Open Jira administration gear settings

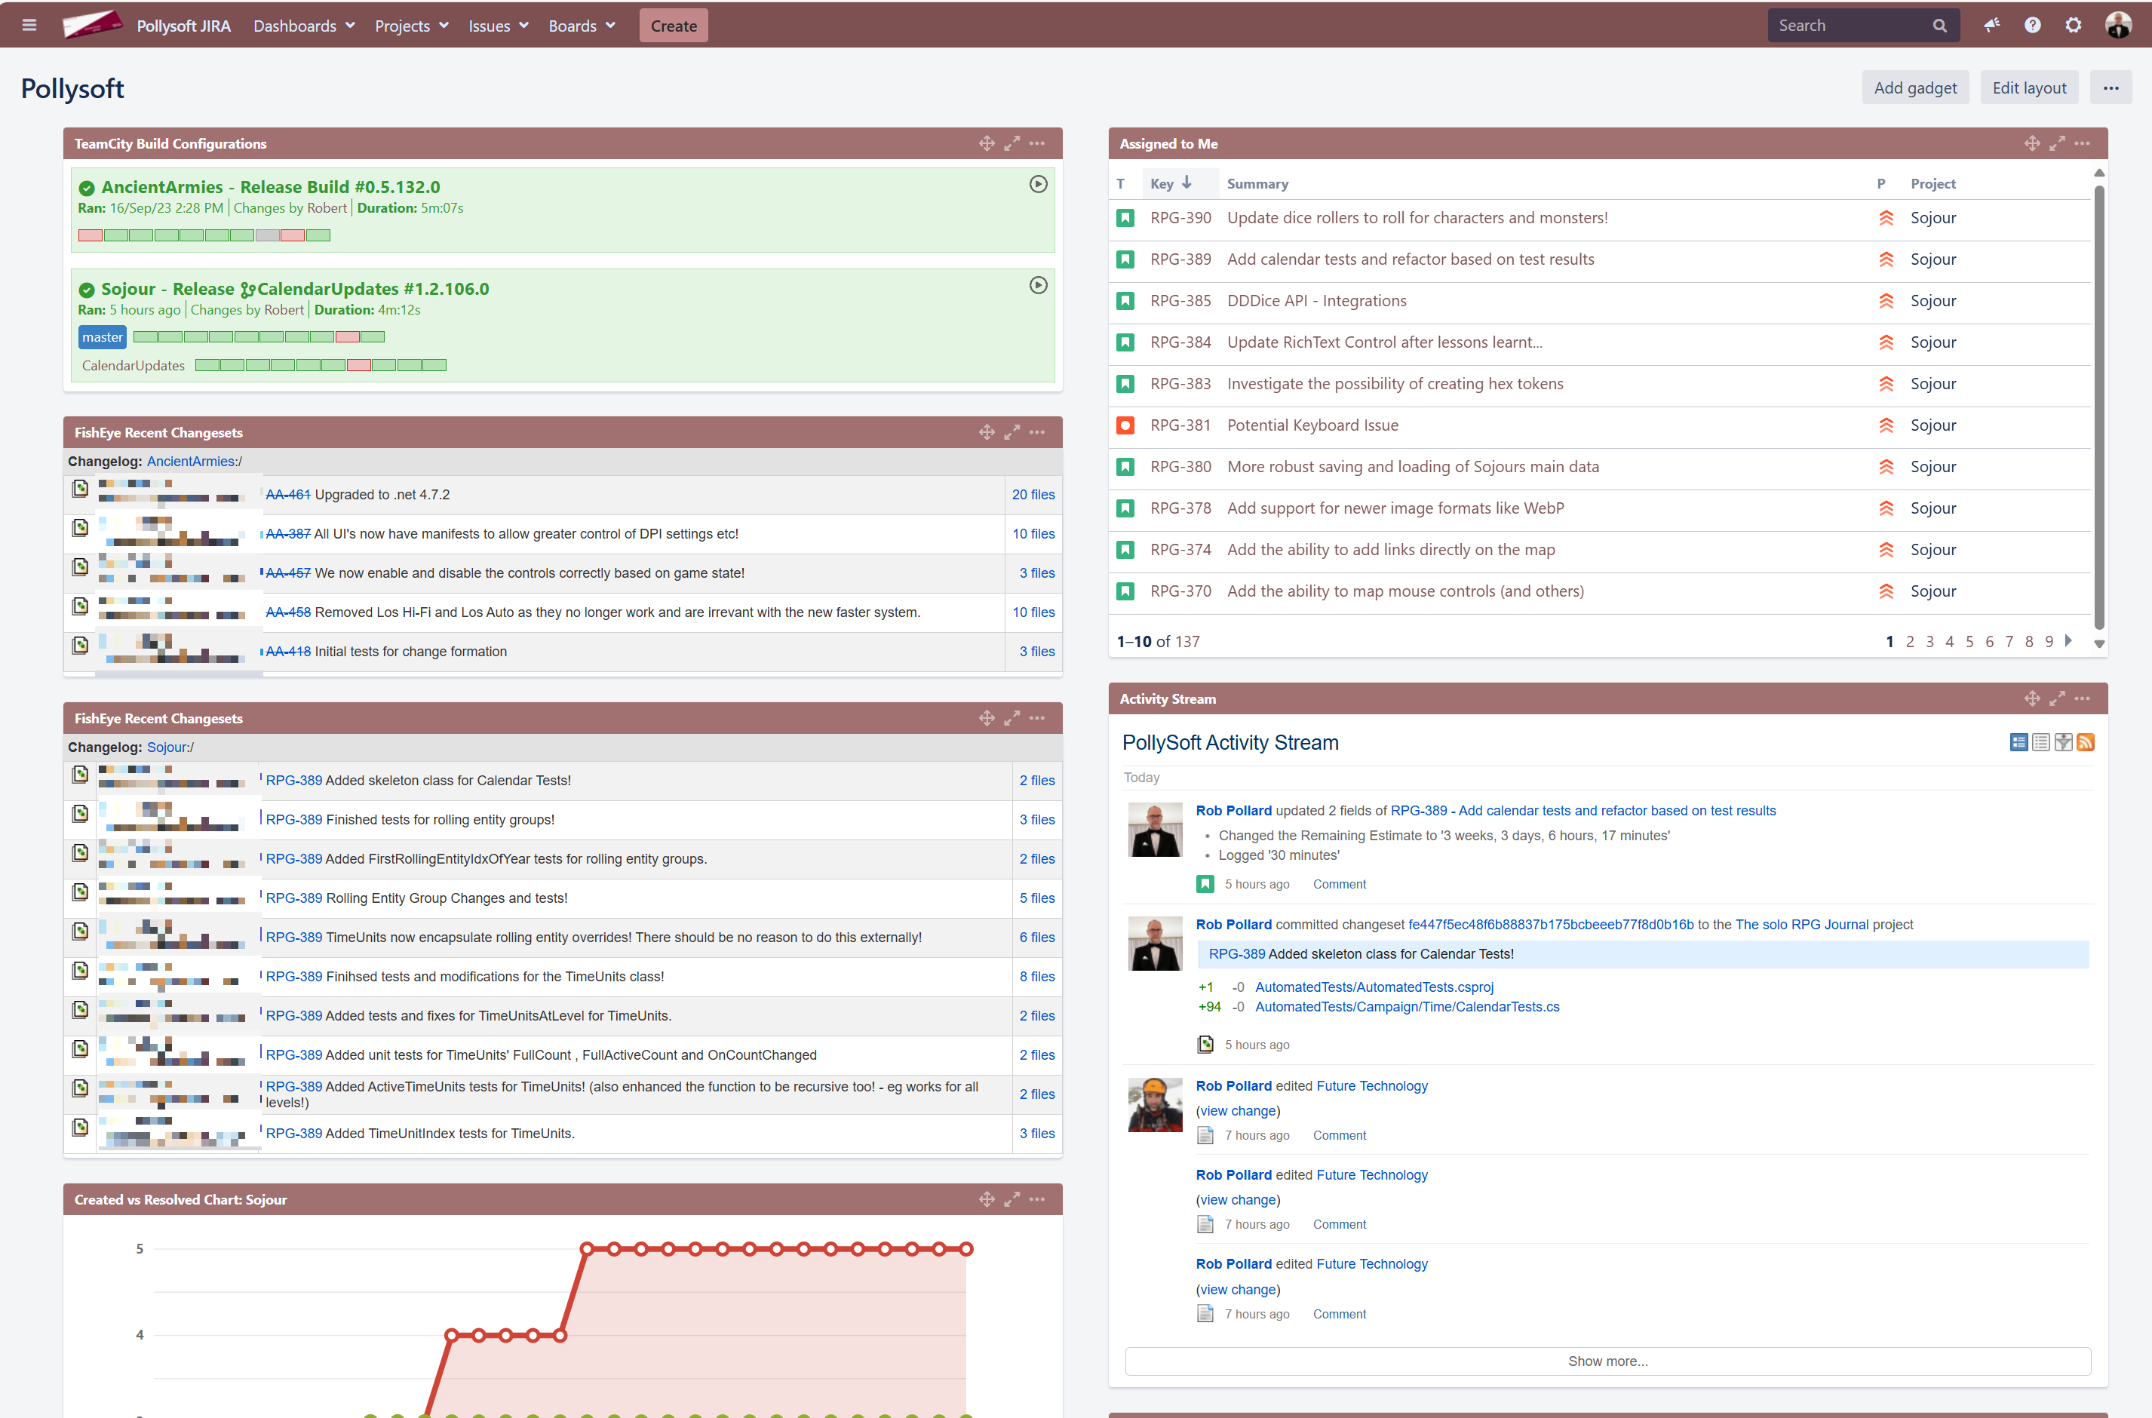(x=2074, y=26)
